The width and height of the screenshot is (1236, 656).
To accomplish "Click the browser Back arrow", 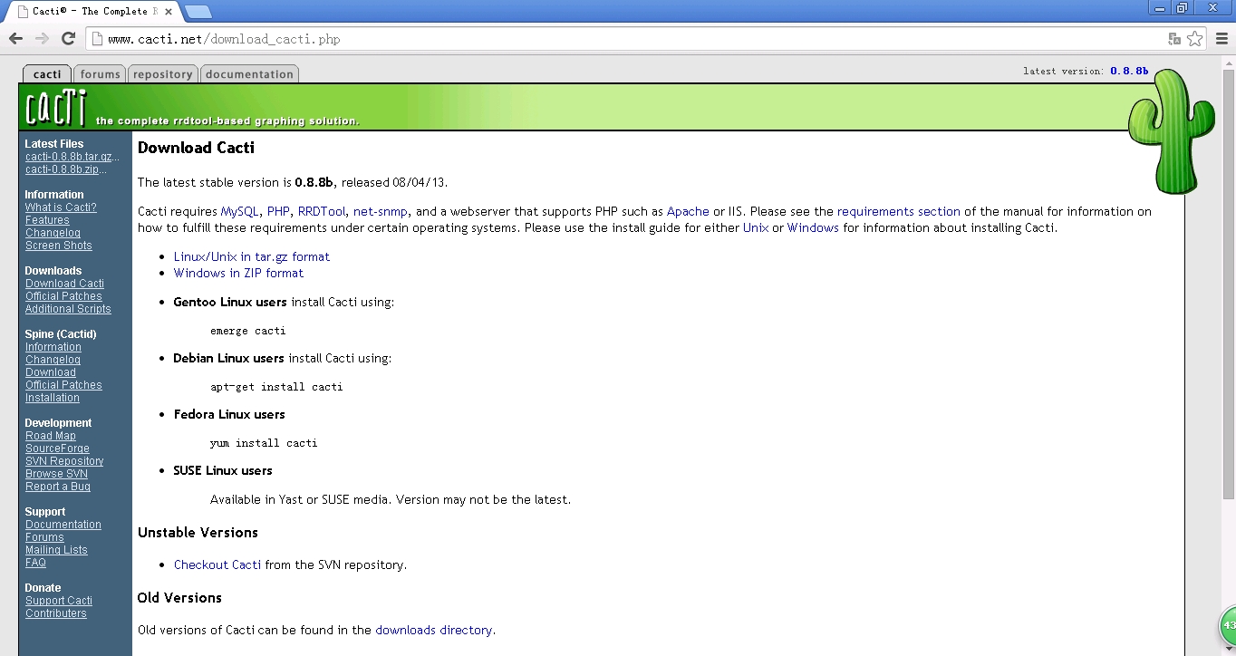I will (15, 38).
